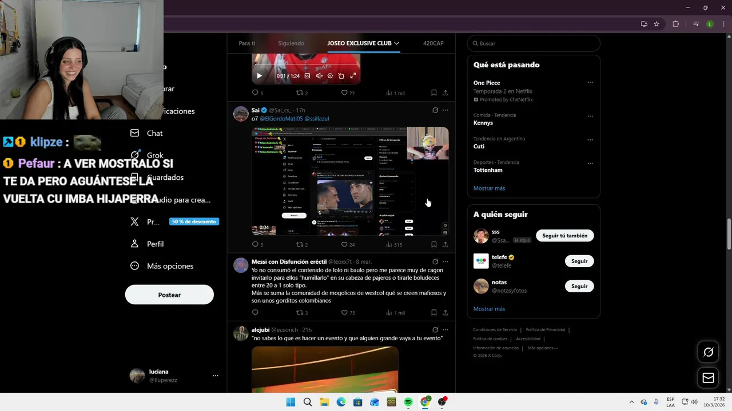The image size is (732, 411).
Task: Open Chat in the left sidebar
Action: point(147,133)
